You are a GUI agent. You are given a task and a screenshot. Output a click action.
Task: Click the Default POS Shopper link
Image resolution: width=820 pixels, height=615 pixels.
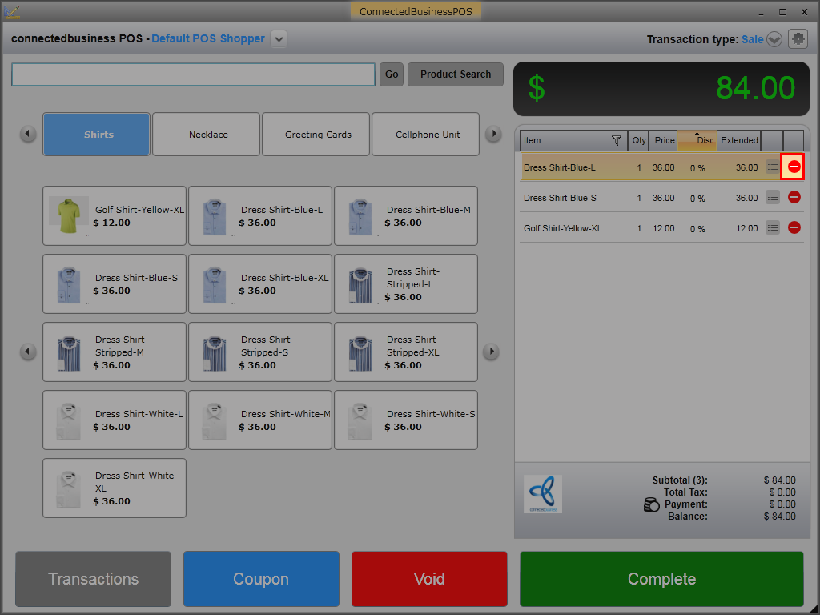[208, 38]
